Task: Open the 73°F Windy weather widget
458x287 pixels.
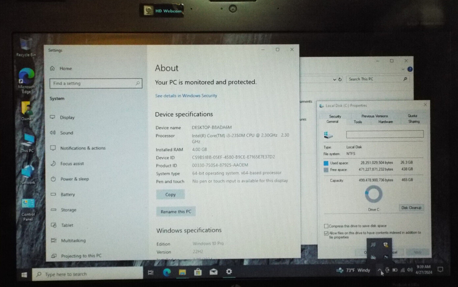Action: [x=353, y=270]
